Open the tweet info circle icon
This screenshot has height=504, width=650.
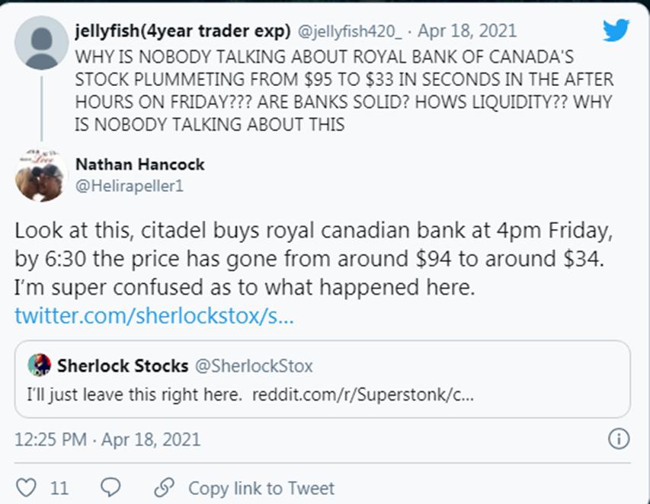(x=619, y=439)
